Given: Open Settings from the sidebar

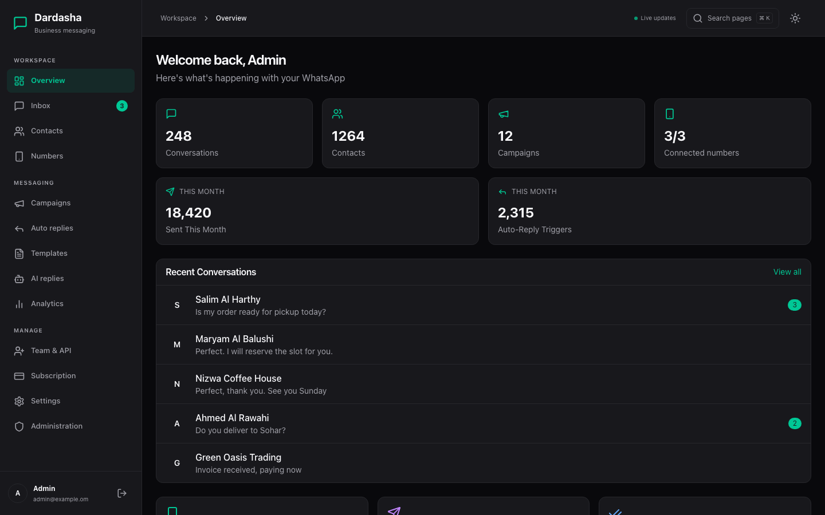Looking at the screenshot, I should (70, 401).
